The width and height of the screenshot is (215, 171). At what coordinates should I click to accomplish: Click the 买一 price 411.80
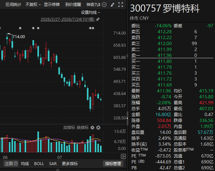tap(165, 61)
